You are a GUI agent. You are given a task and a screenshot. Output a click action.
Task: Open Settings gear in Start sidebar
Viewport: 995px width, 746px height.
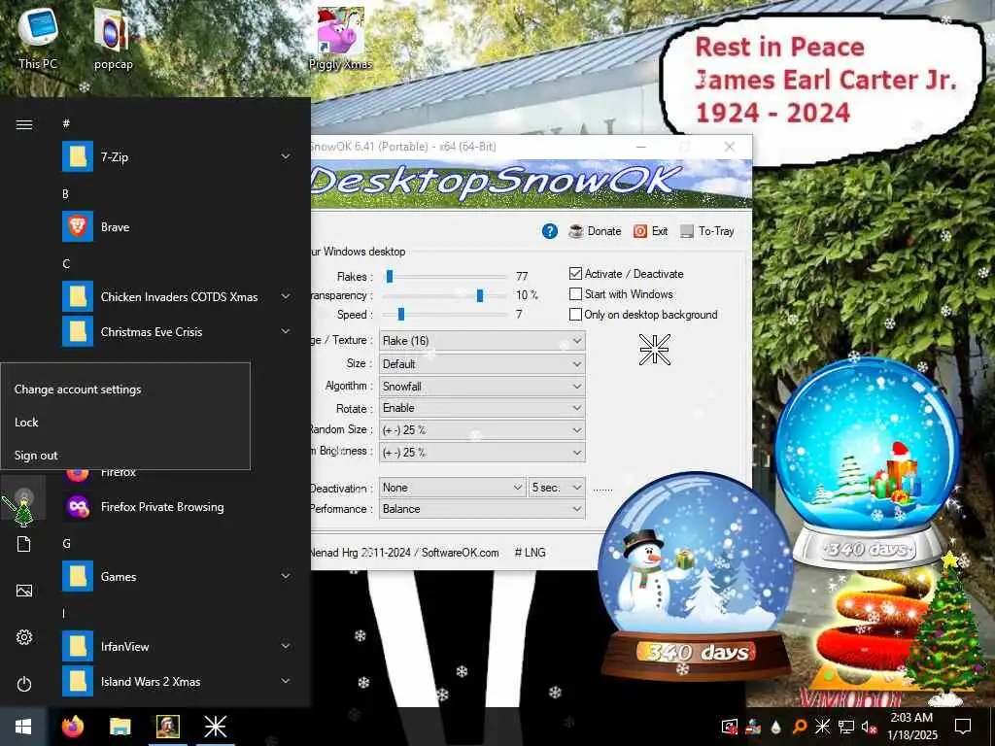click(23, 637)
